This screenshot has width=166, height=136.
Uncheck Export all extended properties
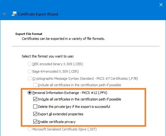point(35,114)
